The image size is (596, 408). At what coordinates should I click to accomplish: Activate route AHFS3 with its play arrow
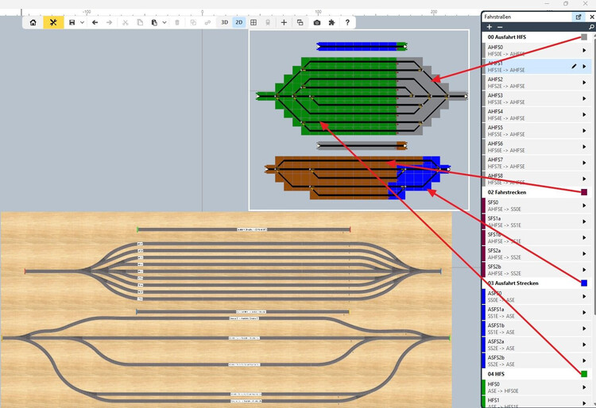pos(584,98)
